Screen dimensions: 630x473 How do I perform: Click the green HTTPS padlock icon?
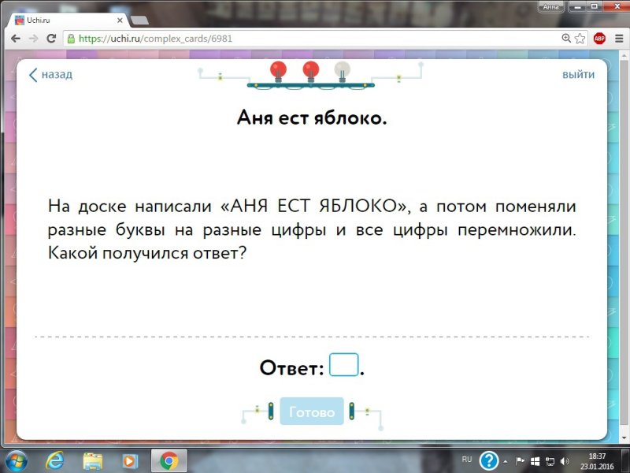(x=70, y=37)
